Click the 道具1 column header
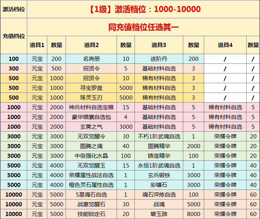This screenshot has height=219, width=260. point(37,45)
